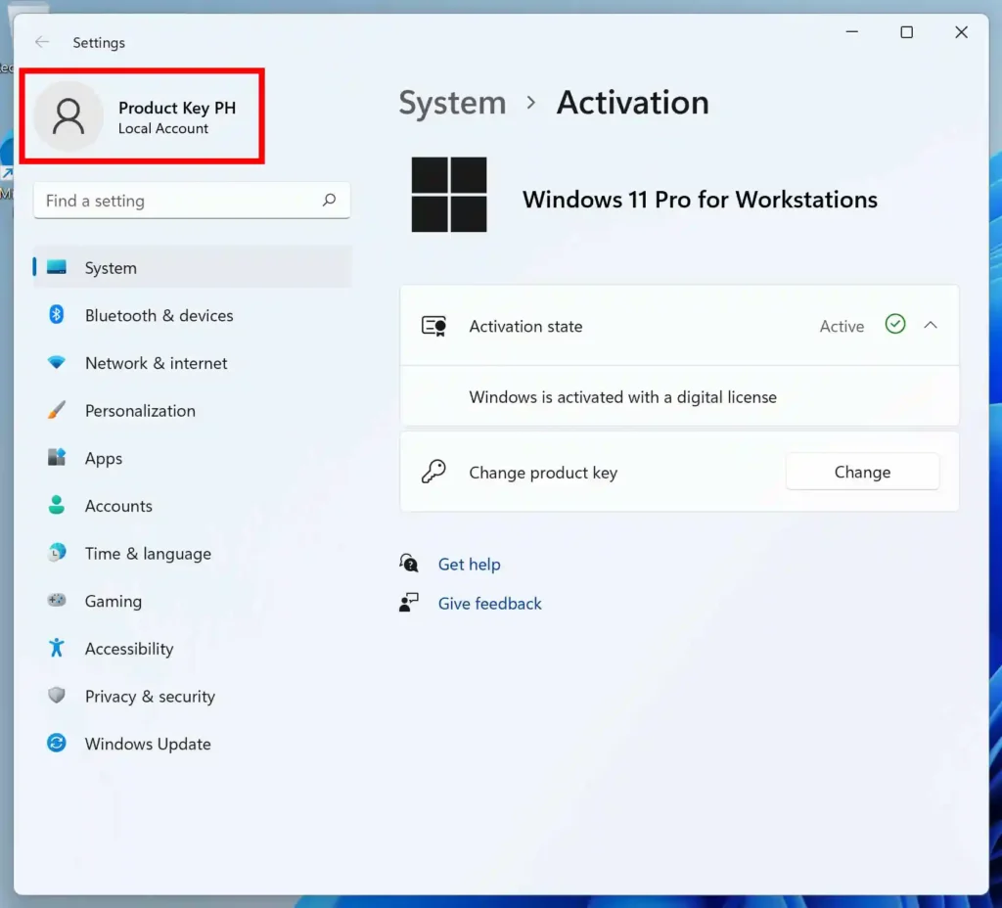Viewport: 1002px width, 908px height.
Task: Open Gaming settings
Action: coord(192,601)
